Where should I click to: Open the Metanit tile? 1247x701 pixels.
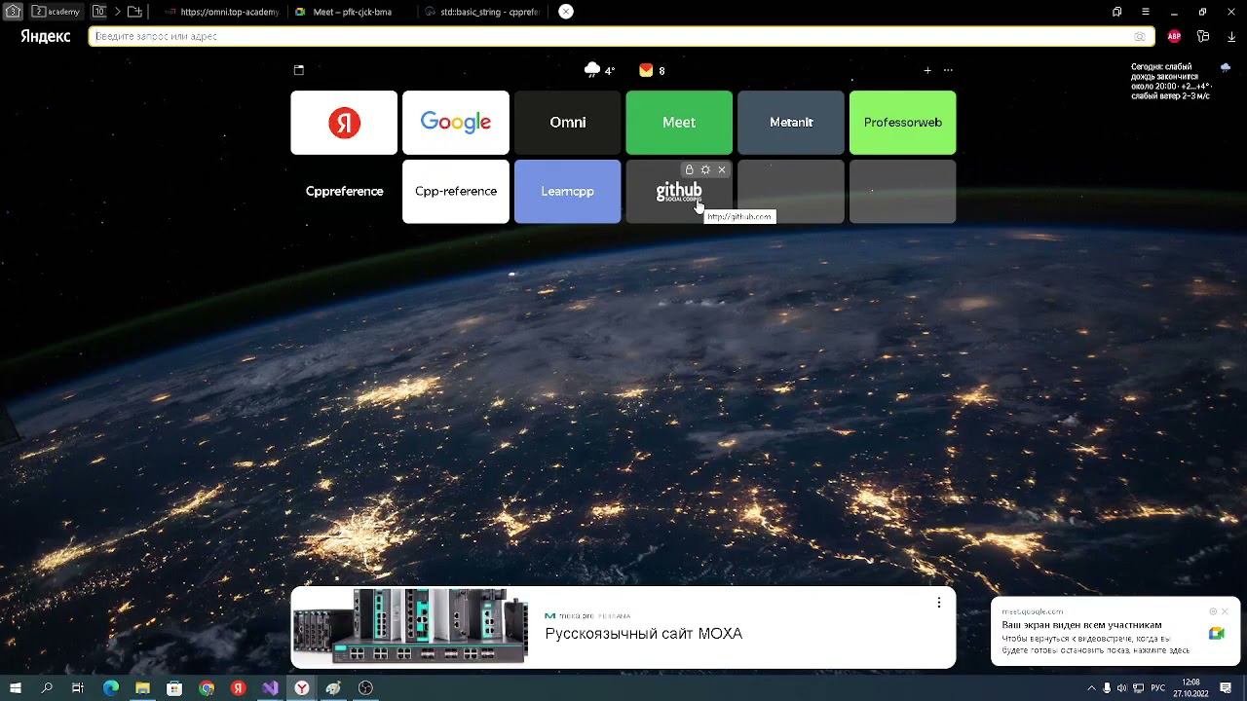(x=791, y=123)
